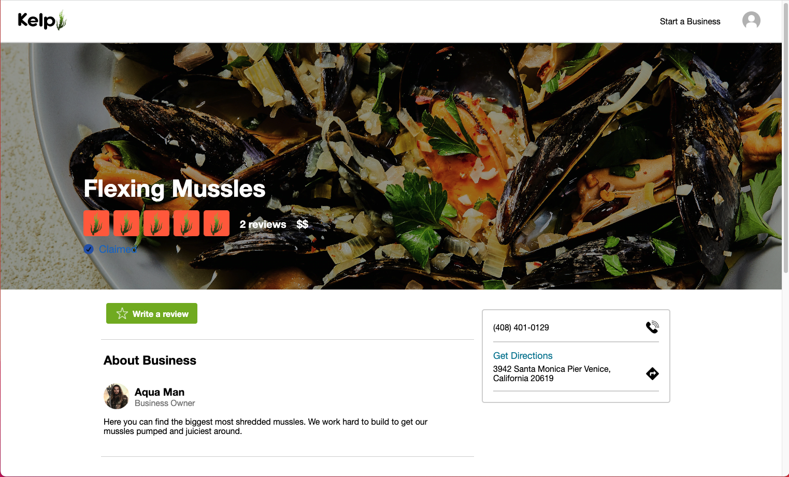This screenshot has height=477, width=789.
Task: Click the blue Claimed checkmark badge
Action: click(x=89, y=249)
